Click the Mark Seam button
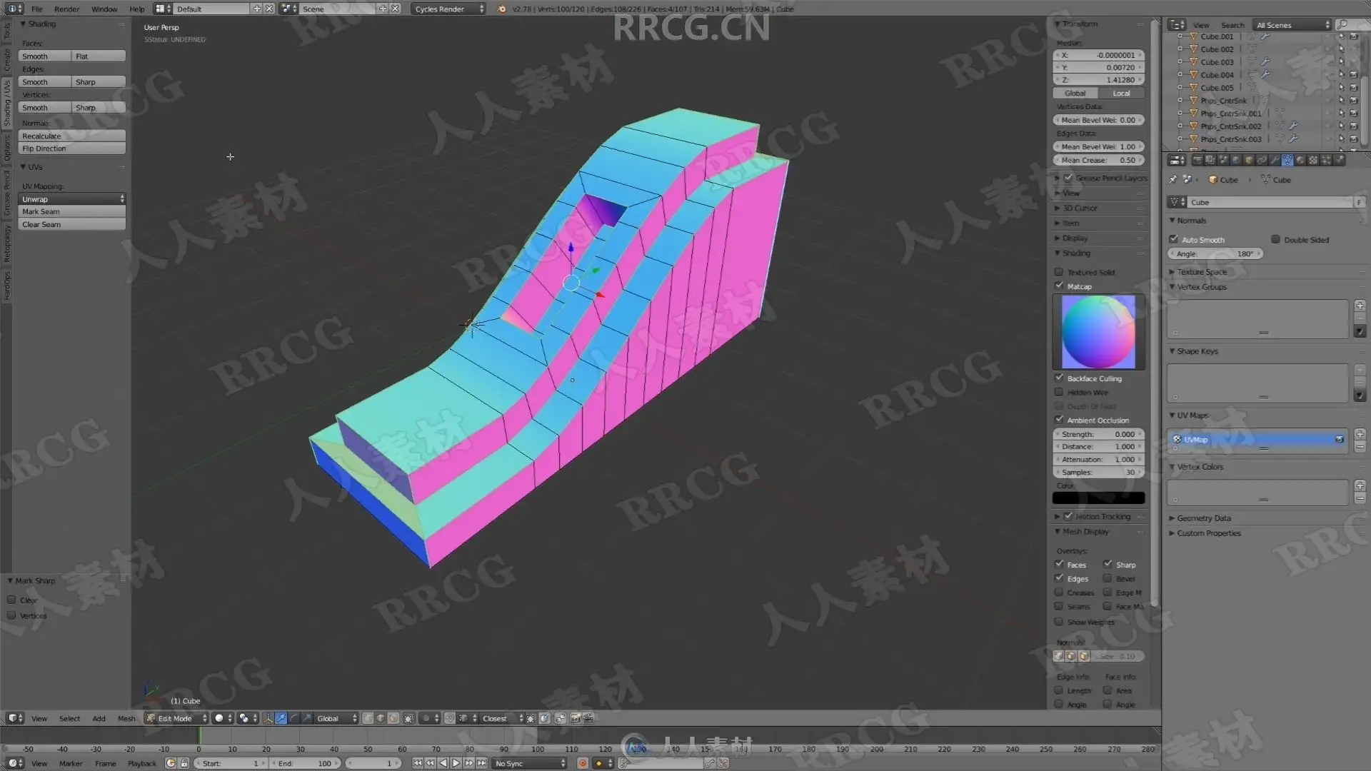This screenshot has height=771, width=1371. (71, 212)
